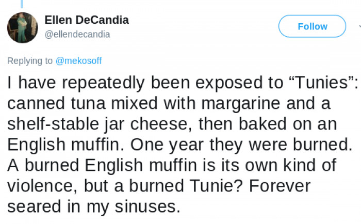Open the @mekosoff profile link

coord(78,61)
